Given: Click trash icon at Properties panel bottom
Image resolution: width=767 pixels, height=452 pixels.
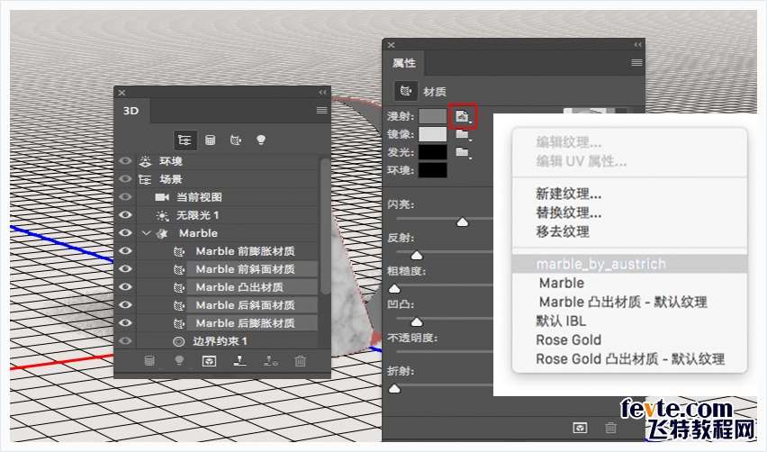Looking at the screenshot, I should click(610, 428).
